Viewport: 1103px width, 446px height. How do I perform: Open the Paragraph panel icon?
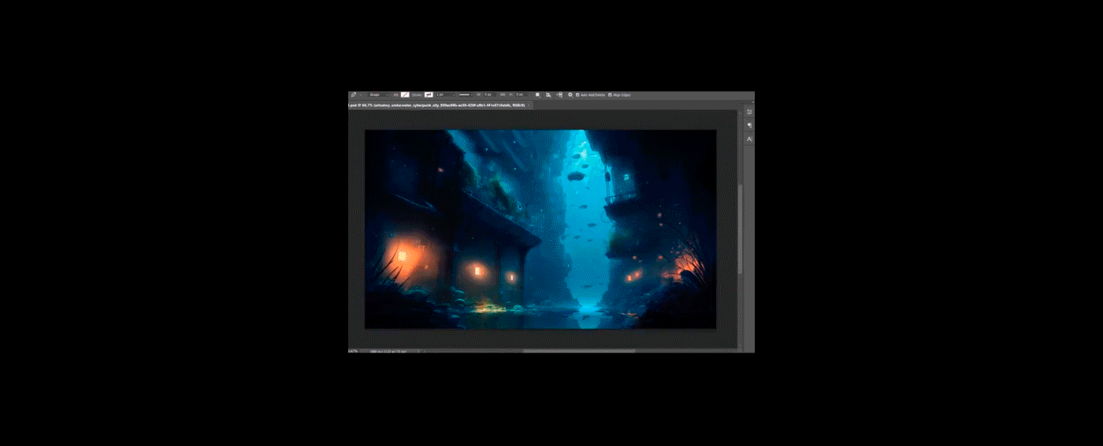749,125
